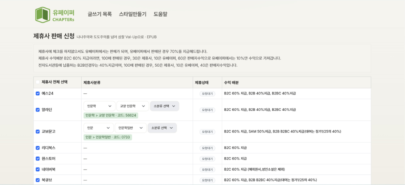Uncheck the 교보문고 checkbox
Viewport: 405px width, 185px height.
click(x=38, y=131)
